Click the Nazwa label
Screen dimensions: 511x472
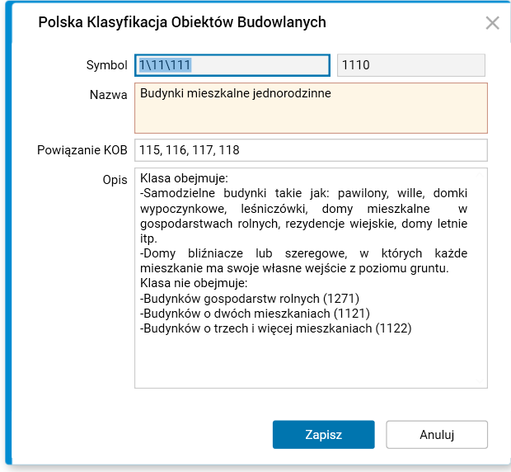[x=109, y=94]
